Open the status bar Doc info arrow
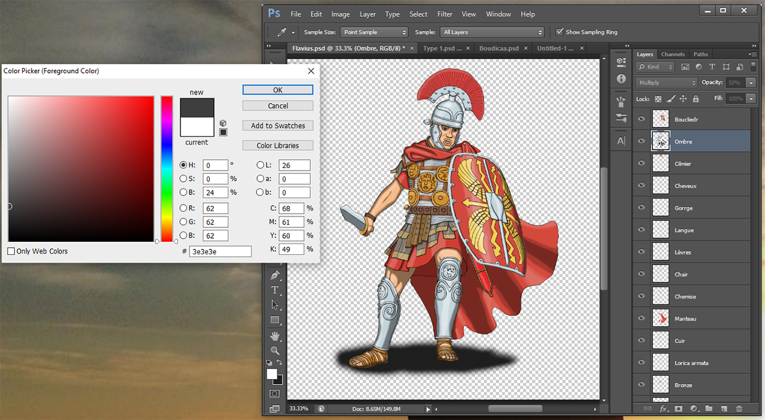The height and width of the screenshot is (420, 765). pyautogui.click(x=428, y=409)
